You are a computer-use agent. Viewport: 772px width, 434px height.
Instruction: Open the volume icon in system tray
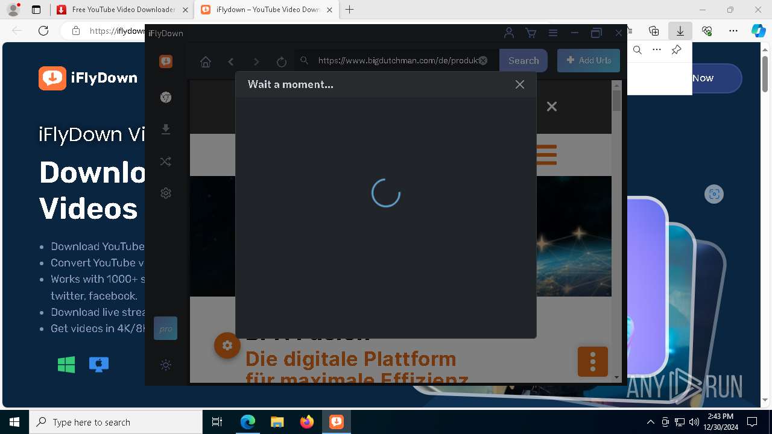click(x=694, y=422)
